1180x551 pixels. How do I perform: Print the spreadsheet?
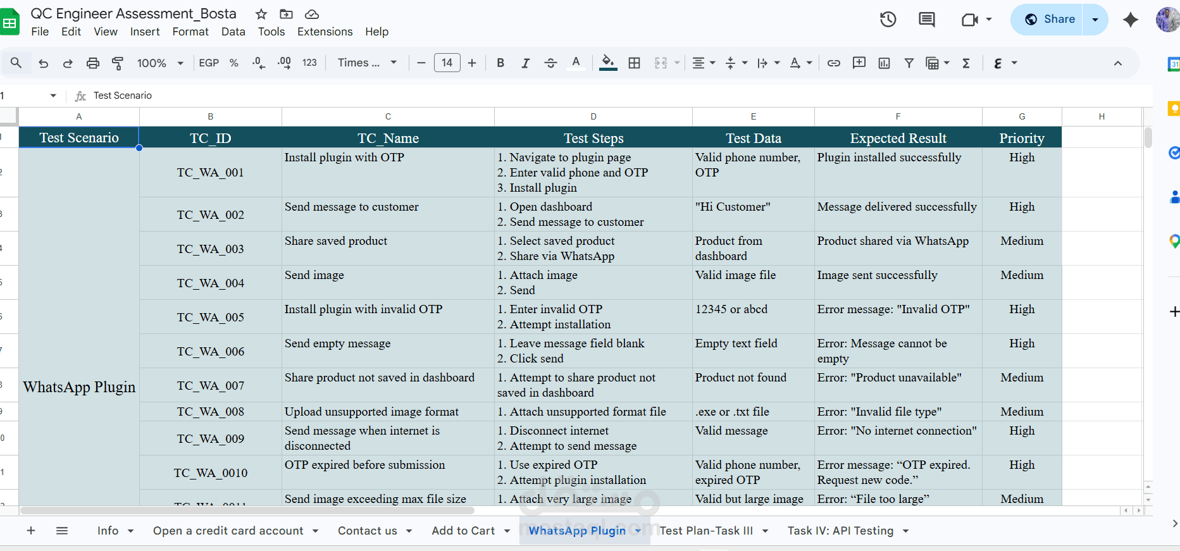click(93, 63)
